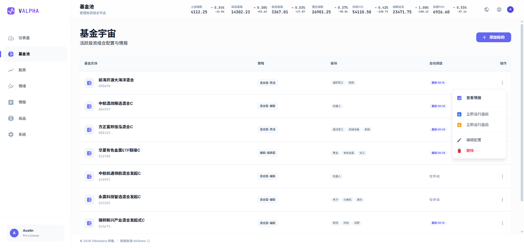Open user avatar A in header
The height and width of the screenshot is (248, 524).
[x=510, y=10]
